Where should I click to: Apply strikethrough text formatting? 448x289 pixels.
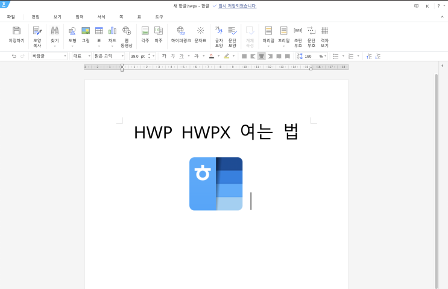[x=197, y=56]
